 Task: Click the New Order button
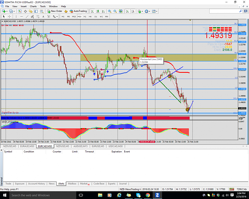55,11
